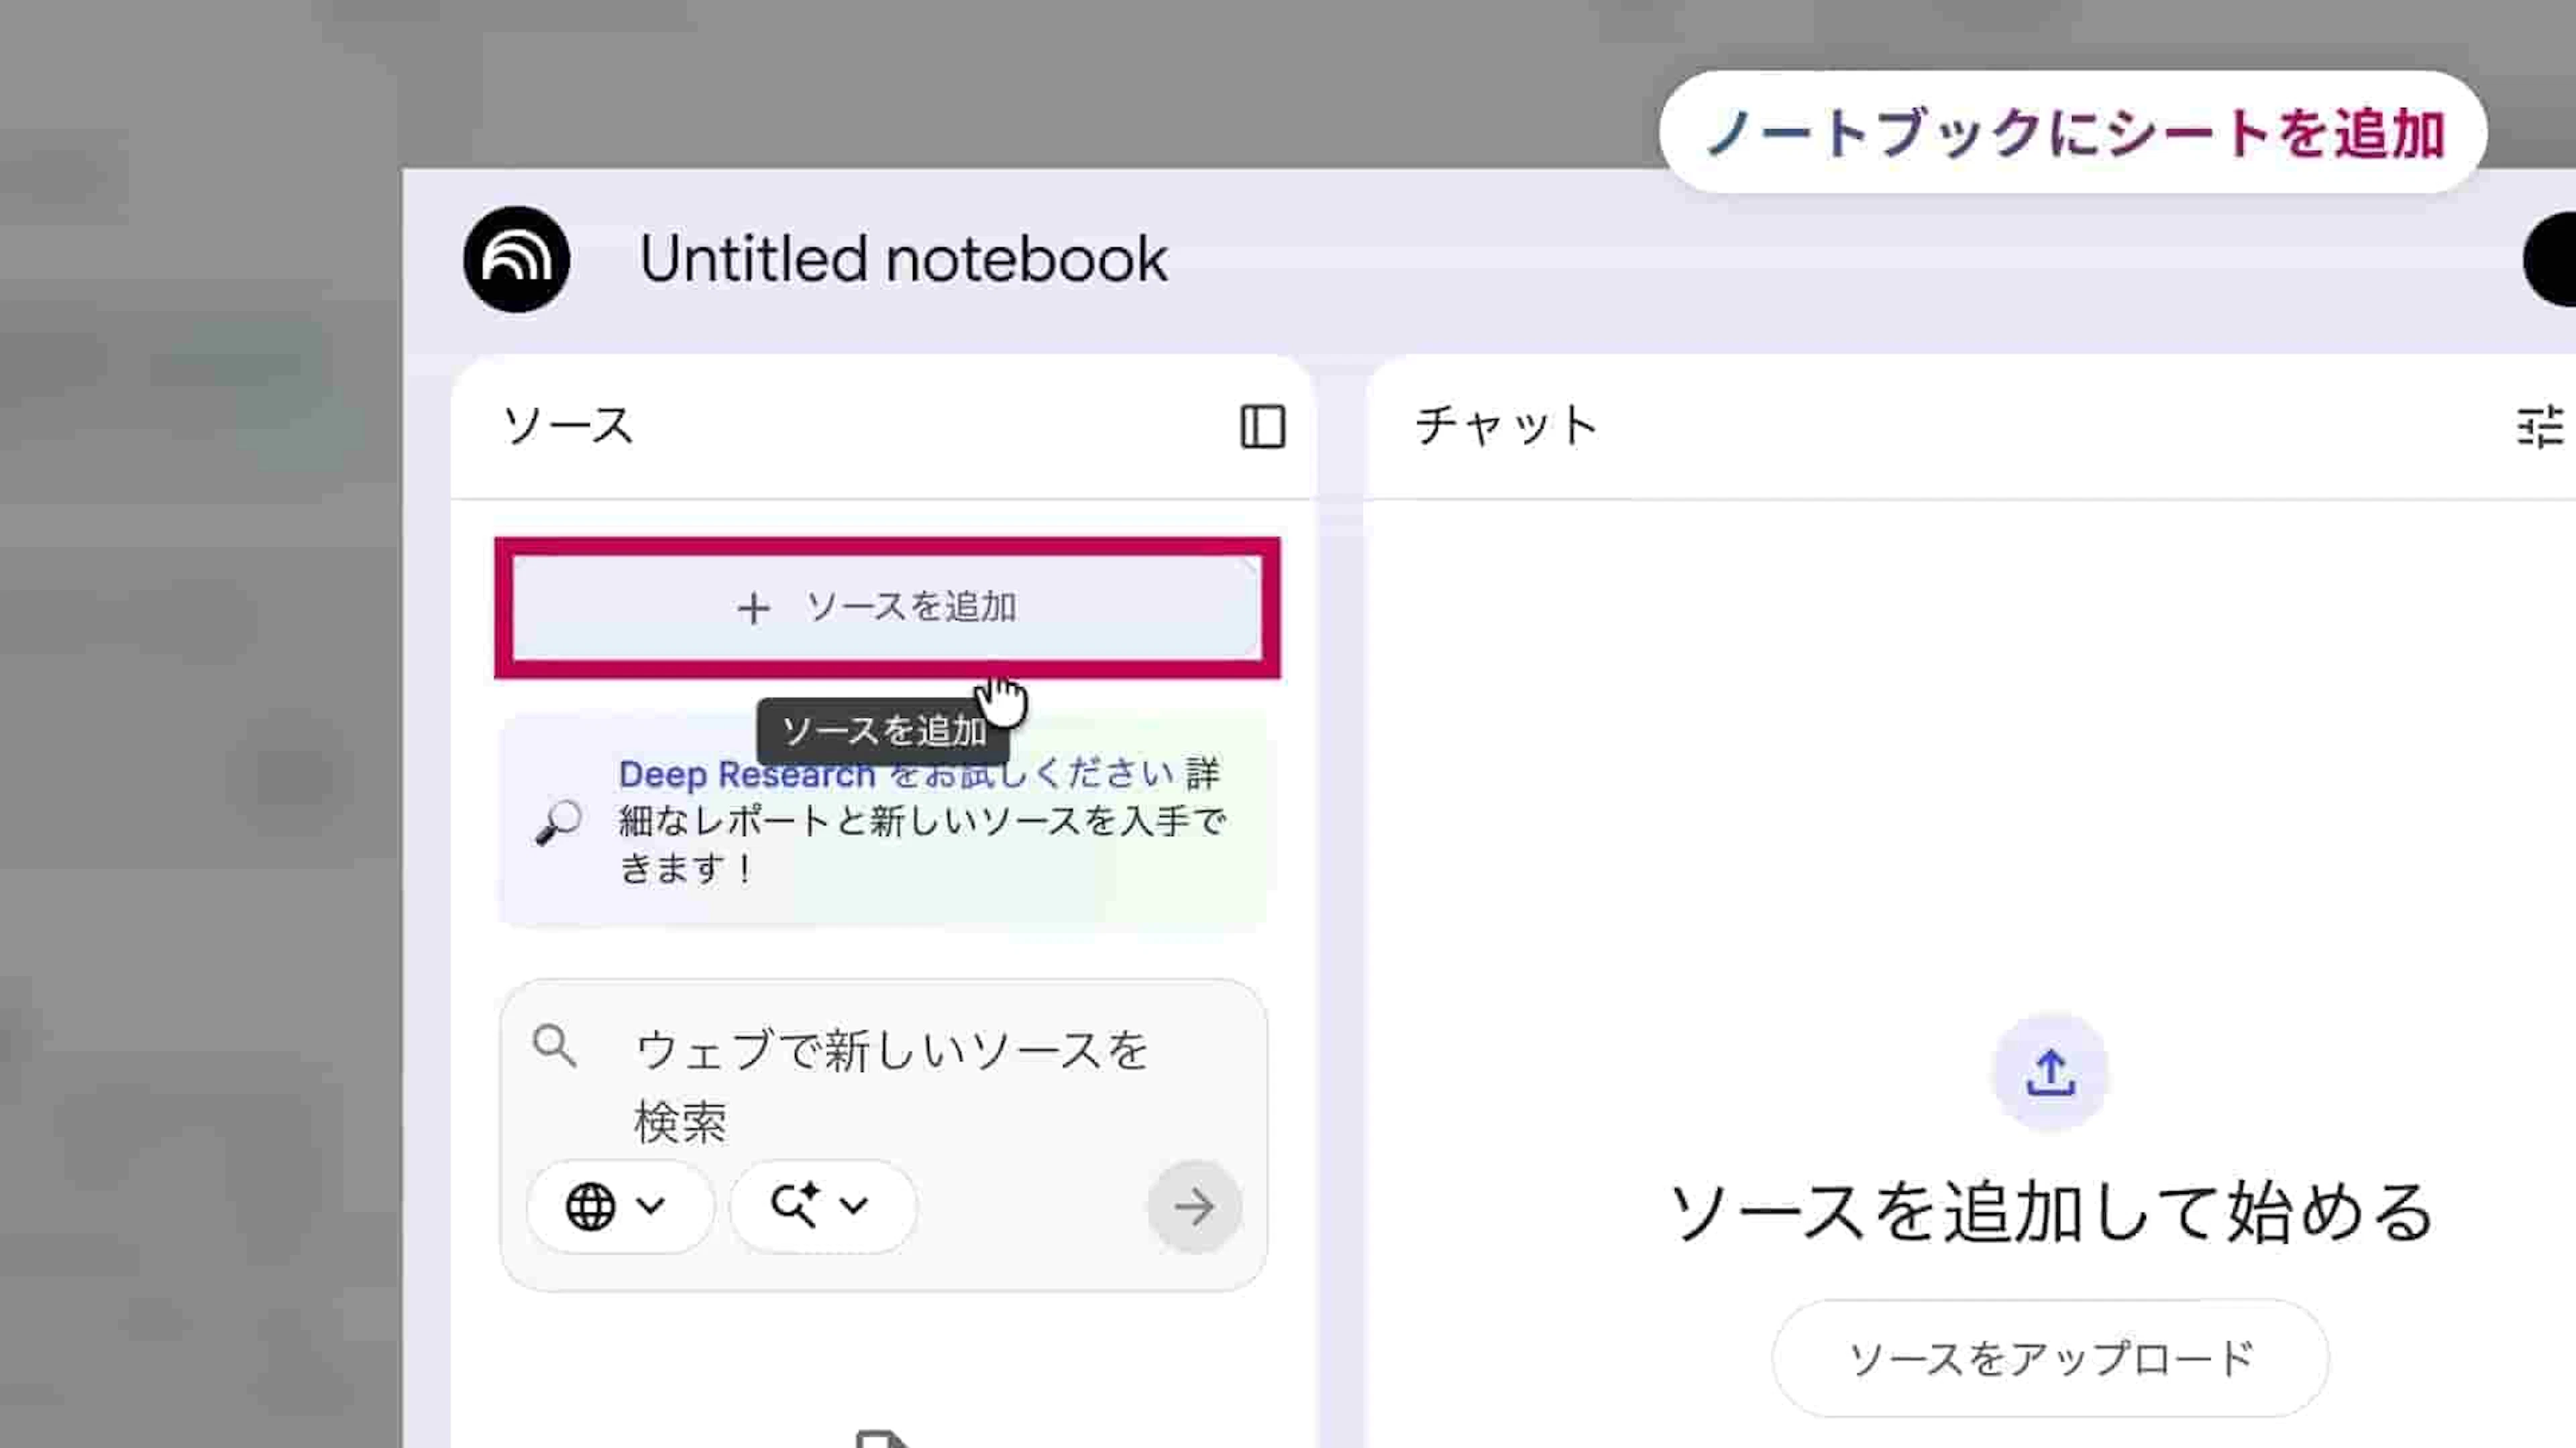The image size is (2576, 1448).
Task: Submit web search with arrow button
Action: [1194, 1206]
